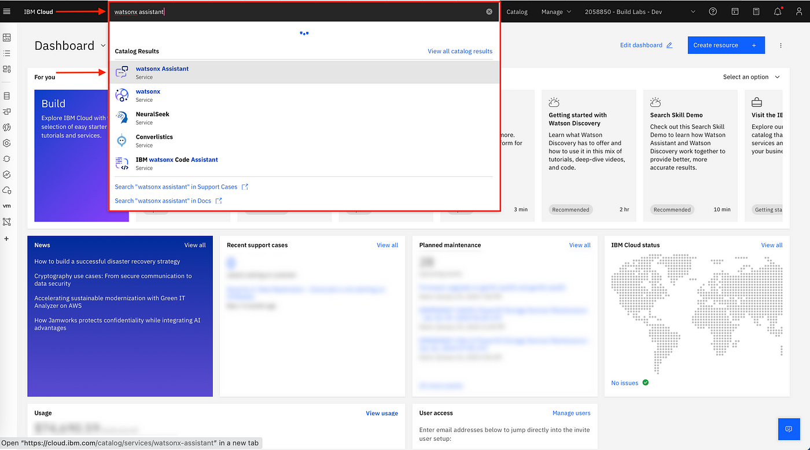Open the cost estimator calculator icon
Viewport: 810px width, 450px height.
pos(756,12)
